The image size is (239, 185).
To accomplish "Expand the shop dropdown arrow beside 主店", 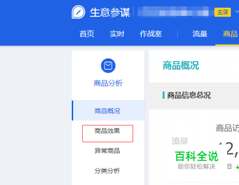I will click(237, 11).
